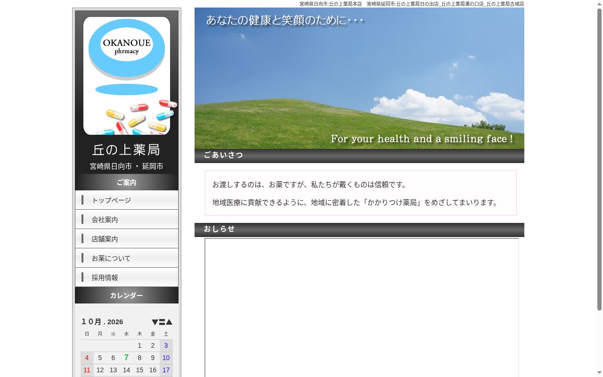Click the 丘の上薬局瀬の口店 text at top
Screen dimensions: 603x377
click(x=463, y=4)
